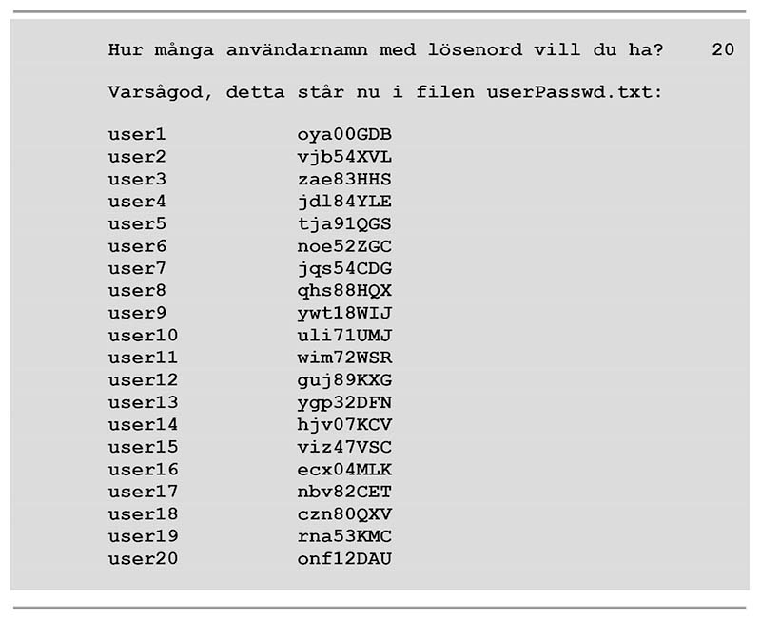The image size is (761, 619).
Task: Click the last password onf12DAU
Action: [x=344, y=559]
